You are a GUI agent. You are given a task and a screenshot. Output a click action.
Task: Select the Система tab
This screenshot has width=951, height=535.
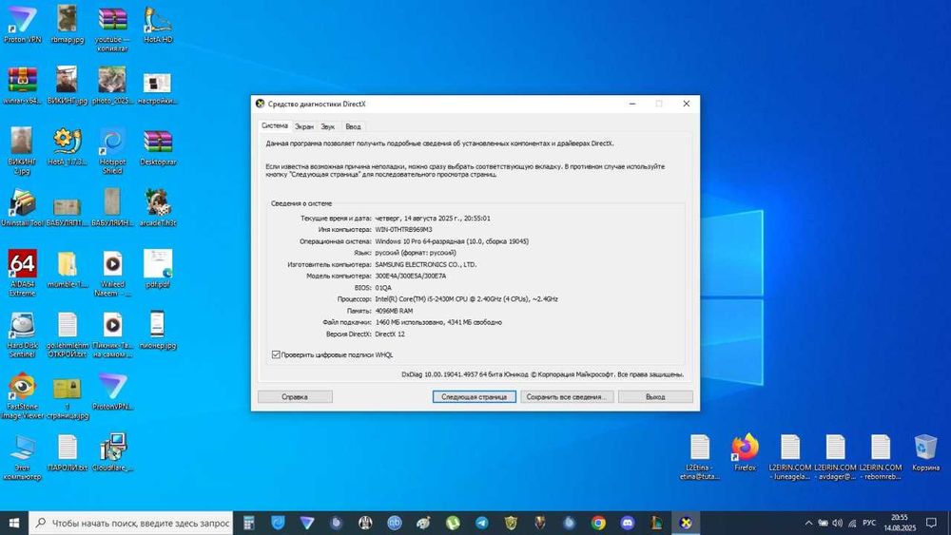pyautogui.click(x=275, y=125)
